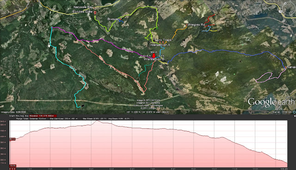
Task: Click the Sundew Gate red placemark pin
Action: click(95, 12)
